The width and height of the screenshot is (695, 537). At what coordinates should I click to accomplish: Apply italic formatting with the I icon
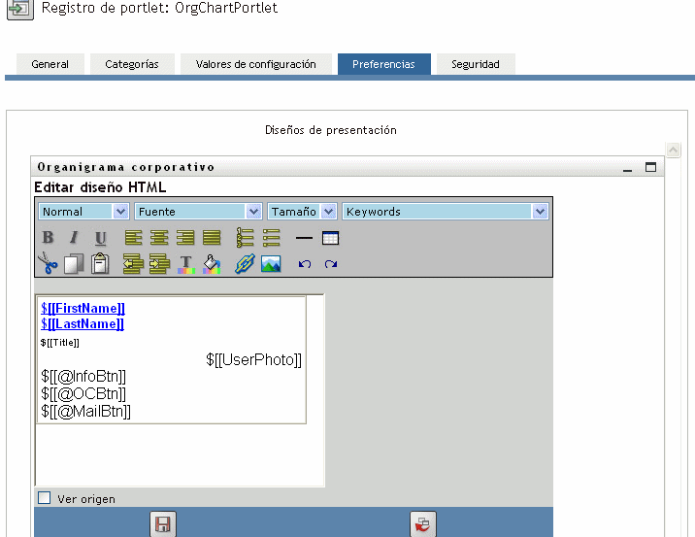coord(74,238)
